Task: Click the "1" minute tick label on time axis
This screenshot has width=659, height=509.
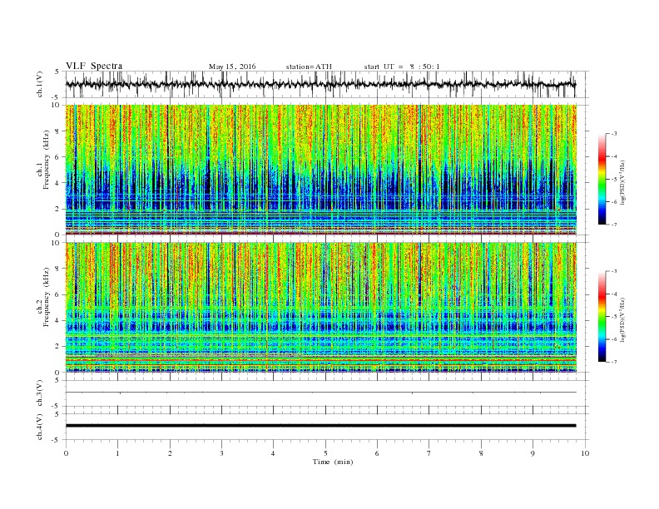Action: (x=117, y=453)
